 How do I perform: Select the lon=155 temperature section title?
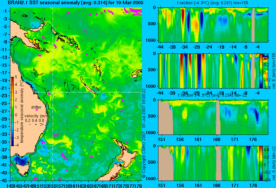pyautogui.click(x=213, y=3)
